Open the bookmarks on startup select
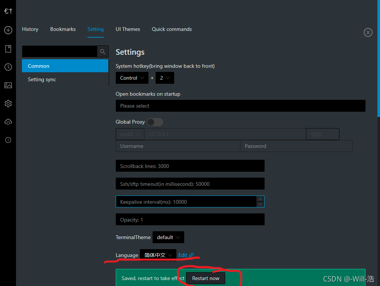 240,106
